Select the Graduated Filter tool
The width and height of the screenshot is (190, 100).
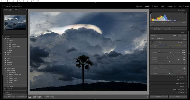point(163,29)
